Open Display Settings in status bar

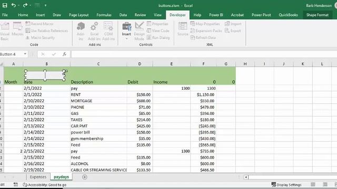point(286,184)
